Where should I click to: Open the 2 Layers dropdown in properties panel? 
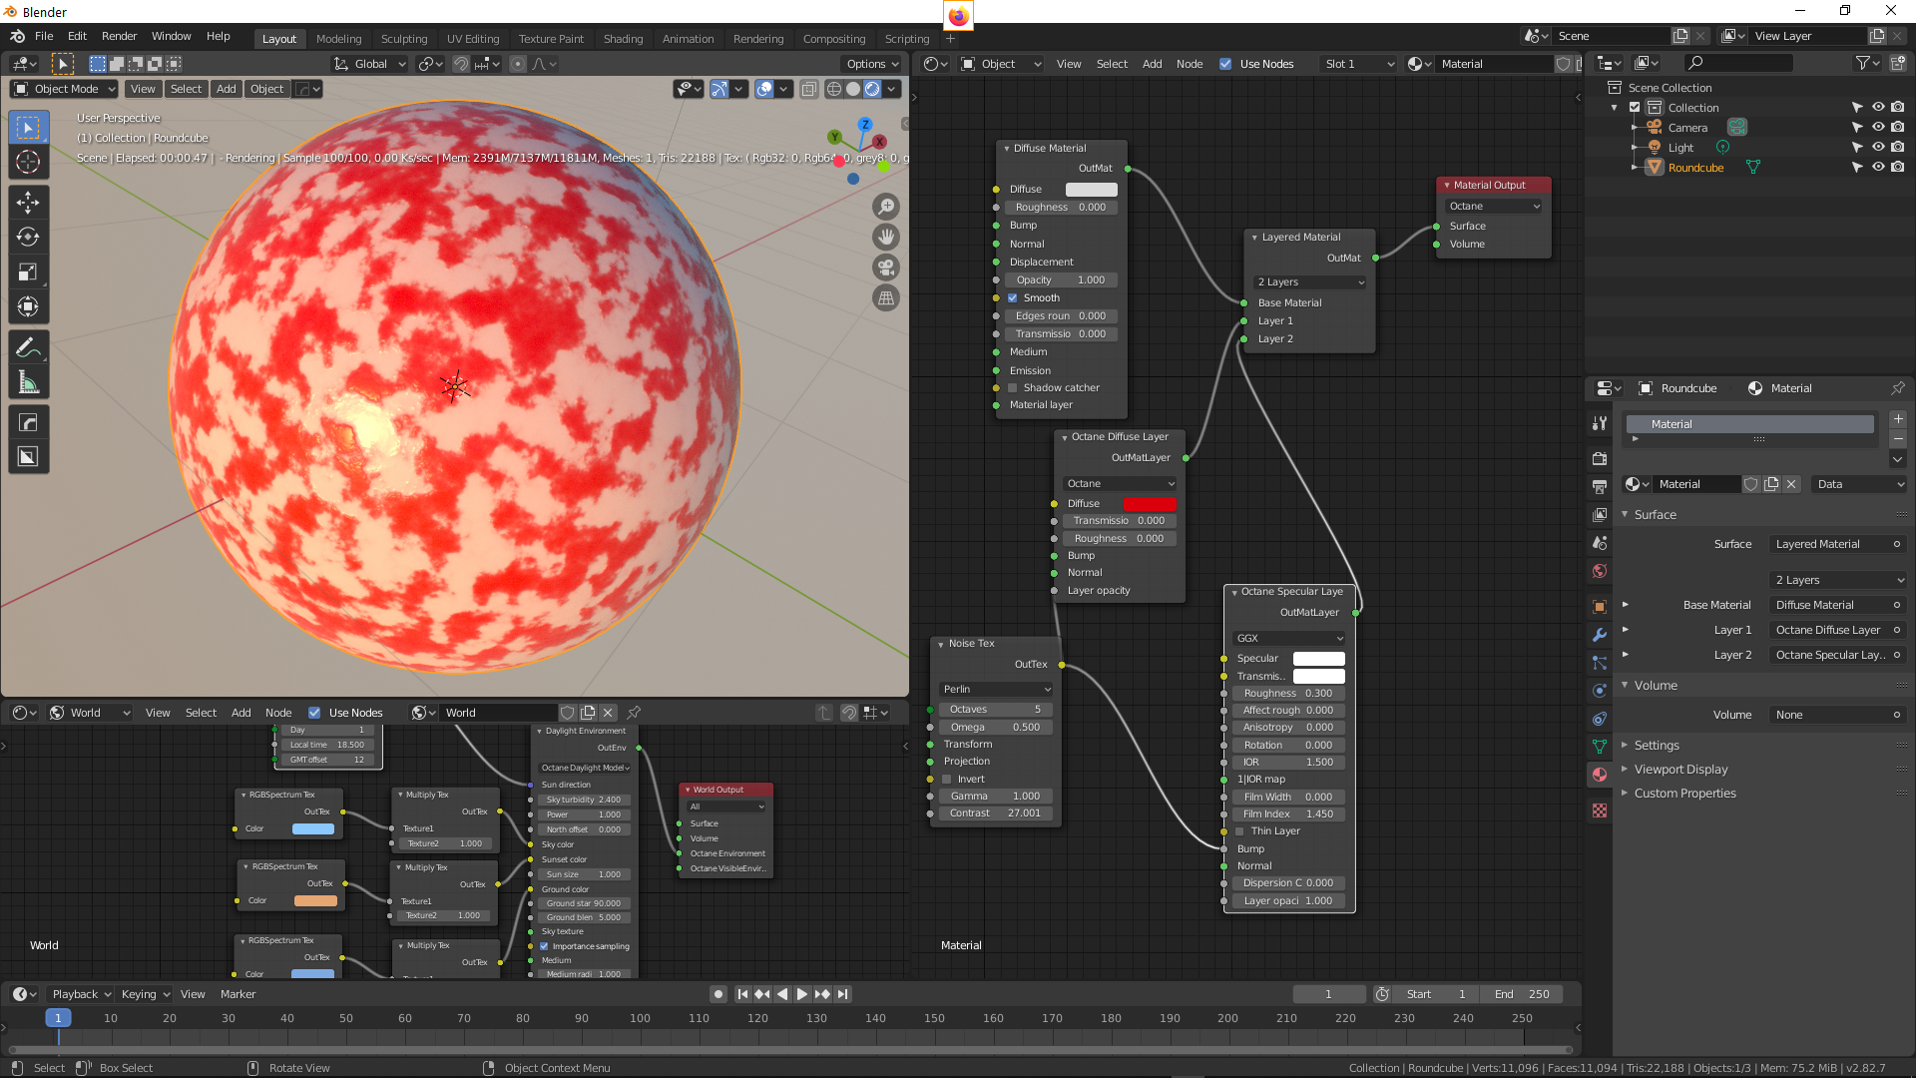click(1838, 580)
